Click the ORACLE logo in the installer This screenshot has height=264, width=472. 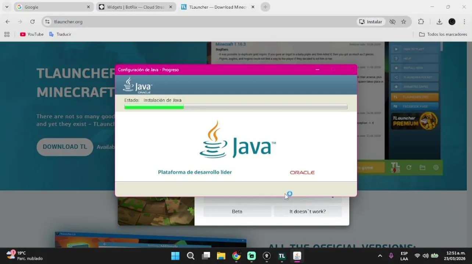(302, 172)
